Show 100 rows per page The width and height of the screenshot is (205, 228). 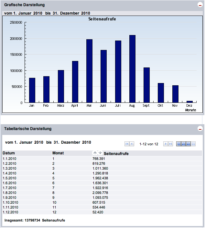[x=193, y=144]
